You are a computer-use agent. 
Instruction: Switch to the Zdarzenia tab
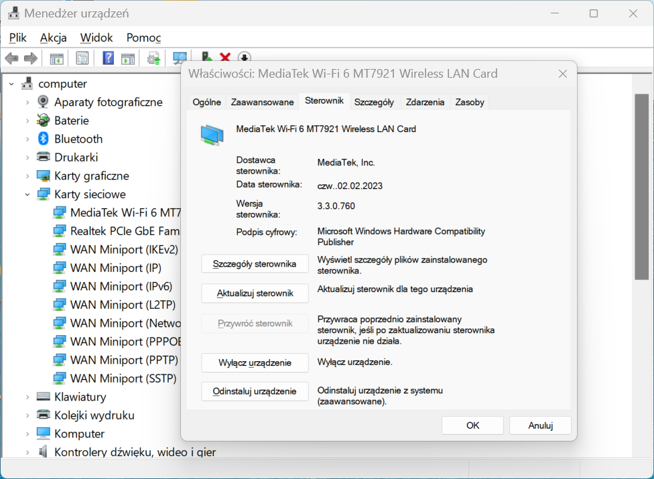coord(425,102)
